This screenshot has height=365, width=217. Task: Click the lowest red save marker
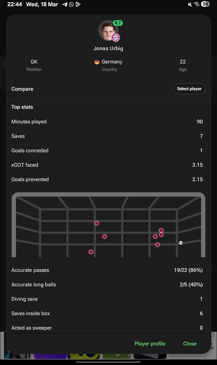[91, 252]
